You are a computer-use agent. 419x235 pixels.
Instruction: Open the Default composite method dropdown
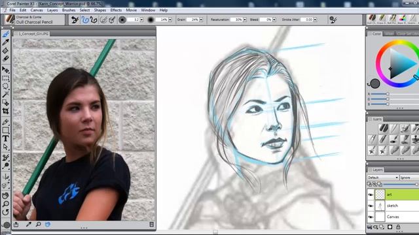point(383,178)
